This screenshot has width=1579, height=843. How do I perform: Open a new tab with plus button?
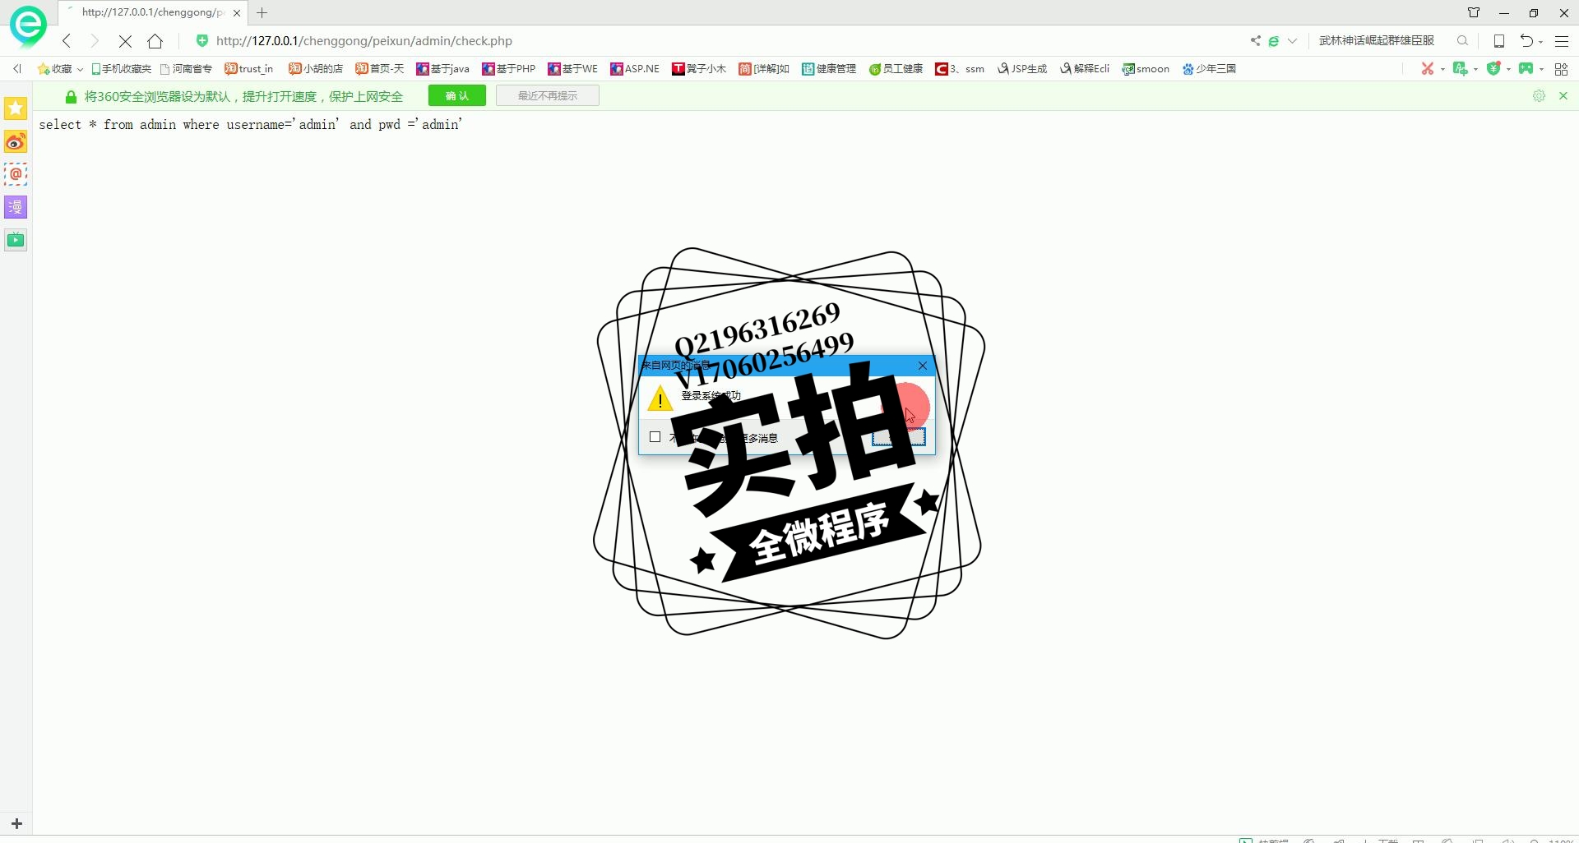(262, 12)
